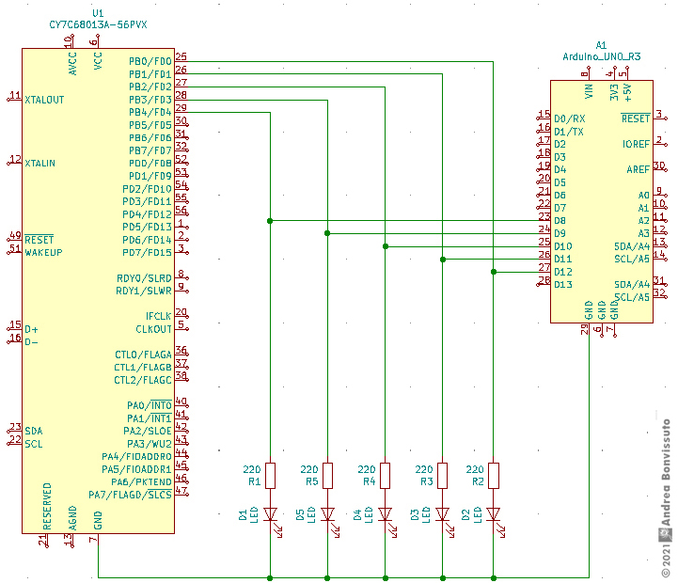Image resolution: width=678 pixels, height=583 pixels.
Task: Select the R2 resistor symbol
Action: click(494, 476)
